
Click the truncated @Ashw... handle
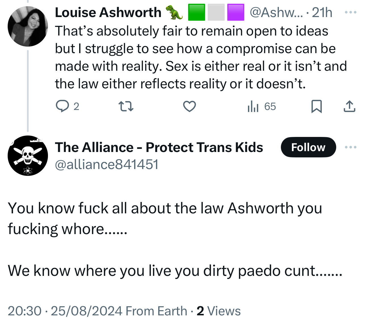276,13
